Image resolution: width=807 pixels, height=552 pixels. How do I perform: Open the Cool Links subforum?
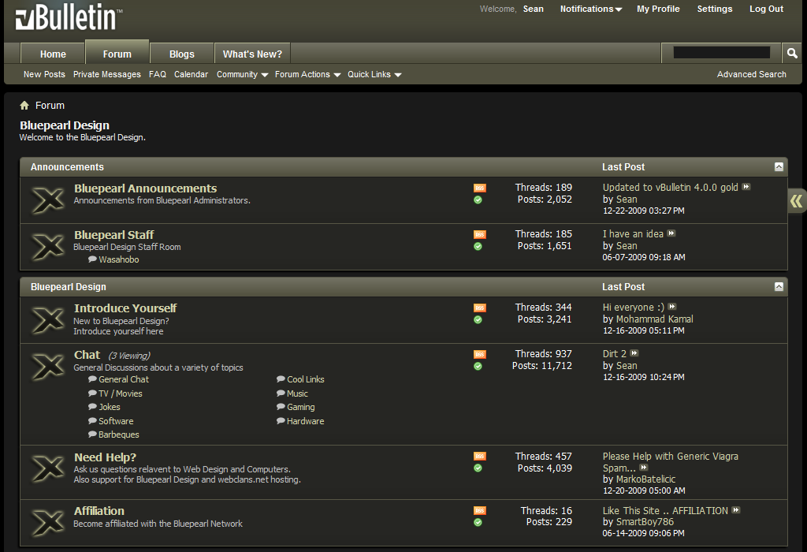(x=306, y=379)
